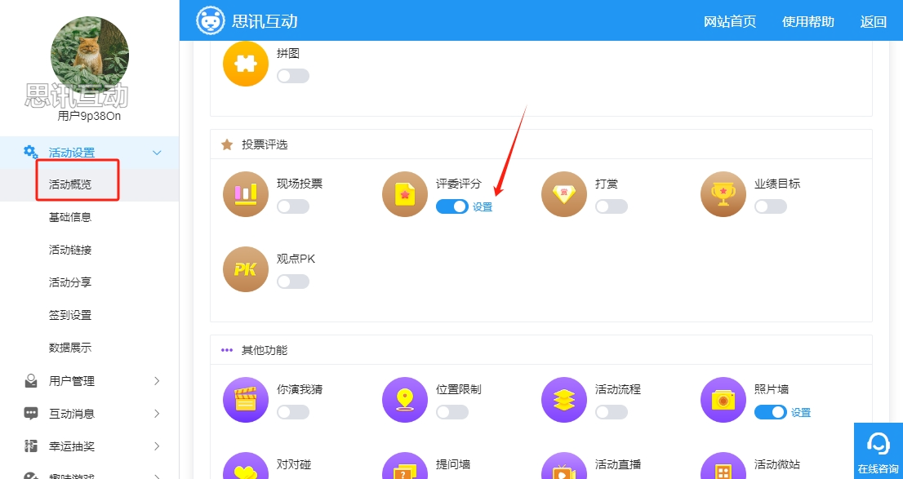This screenshot has height=479, width=903.
Task: Click the 评委评分 star document icon
Action: (405, 194)
